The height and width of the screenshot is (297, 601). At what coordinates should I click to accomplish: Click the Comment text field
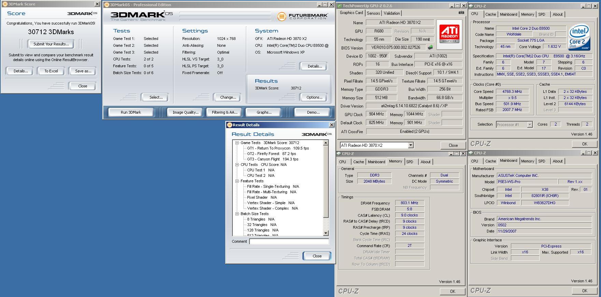point(289,241)
